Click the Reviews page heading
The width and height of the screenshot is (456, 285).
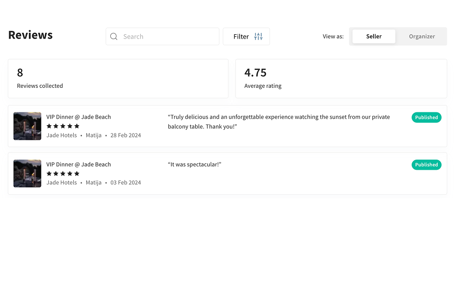30,35
